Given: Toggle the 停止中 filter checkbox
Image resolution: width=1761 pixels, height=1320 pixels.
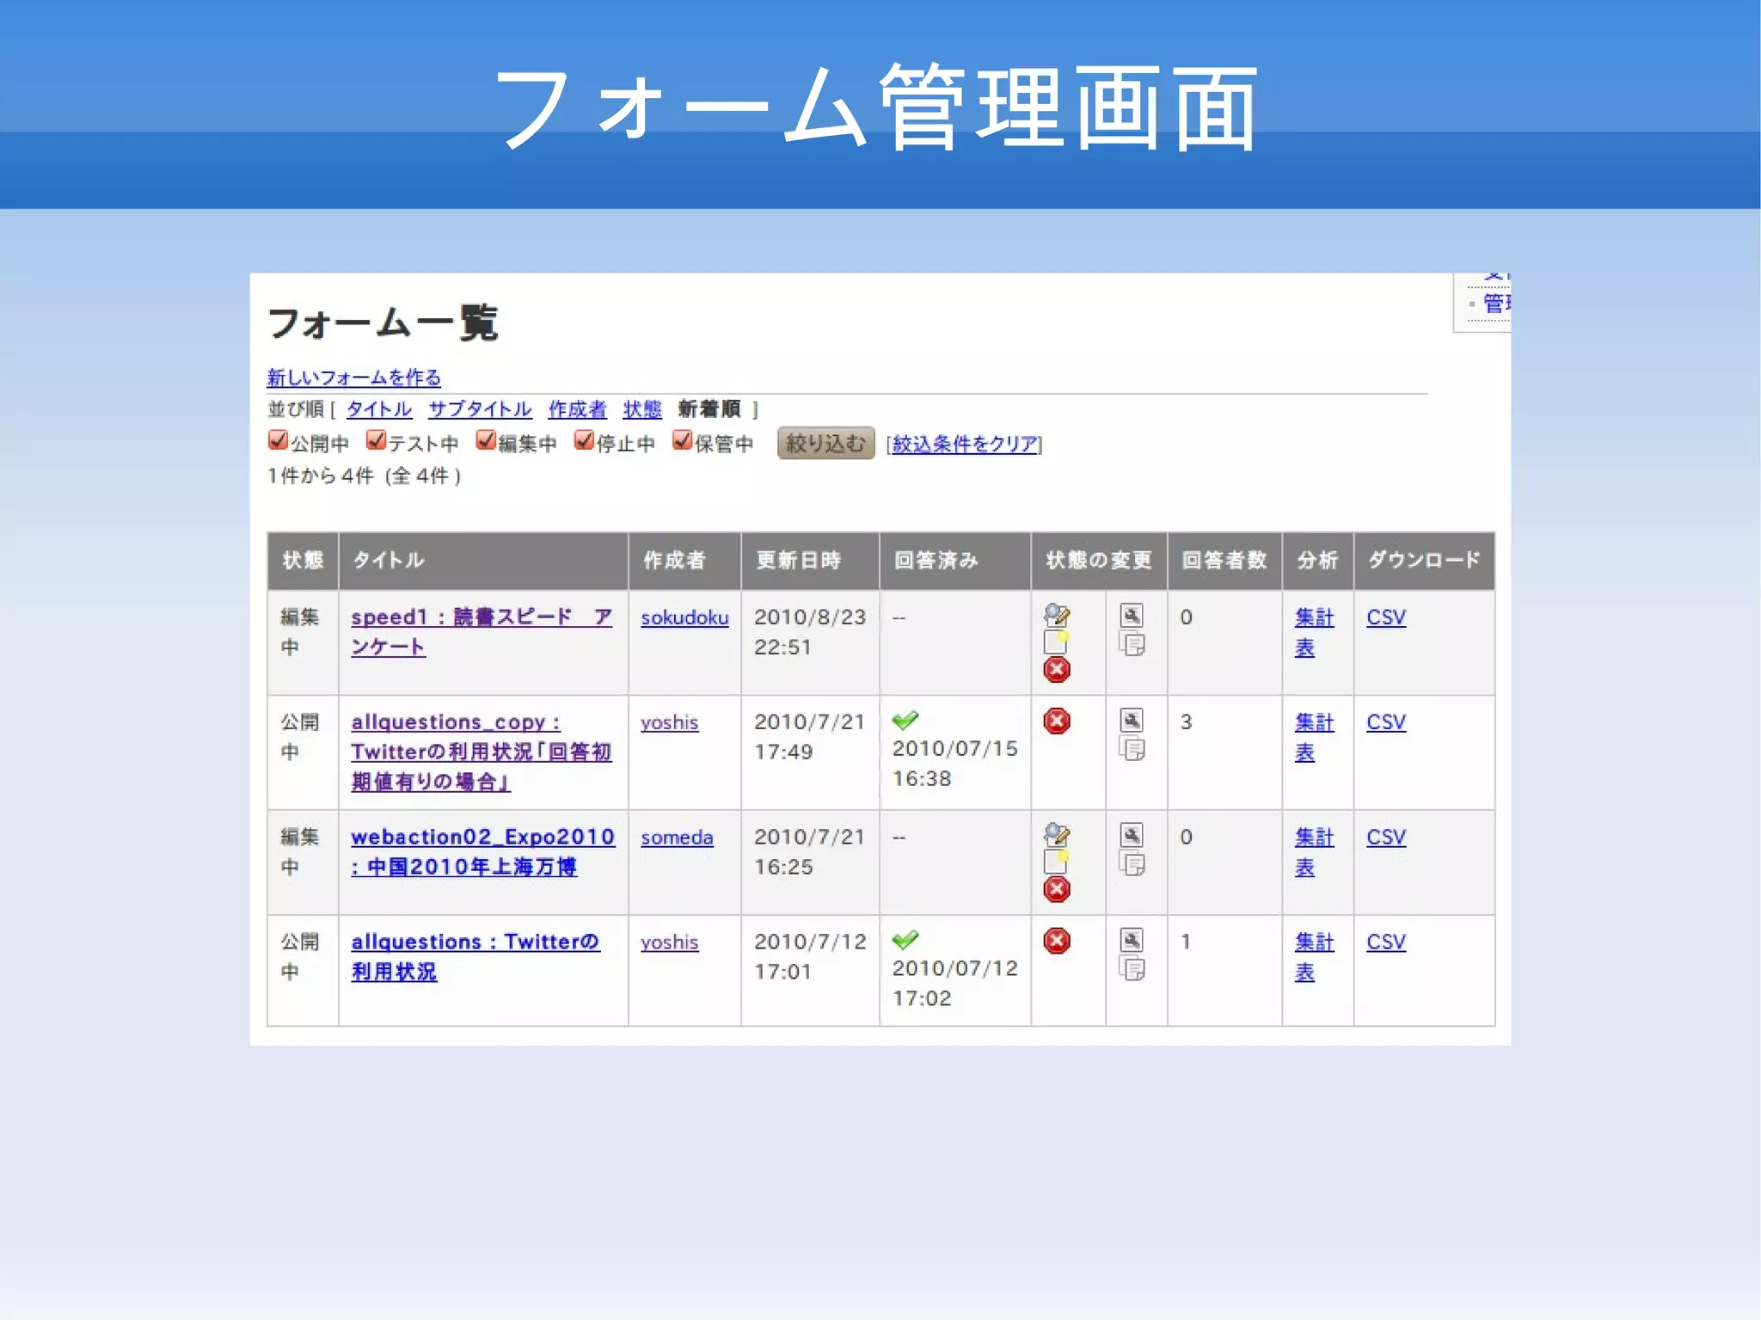Looking at the screenshot, I should [x=584, y=441].
